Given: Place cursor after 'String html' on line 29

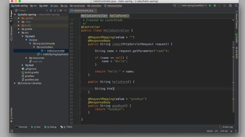Looking at the screenshot, I should 114,89.
